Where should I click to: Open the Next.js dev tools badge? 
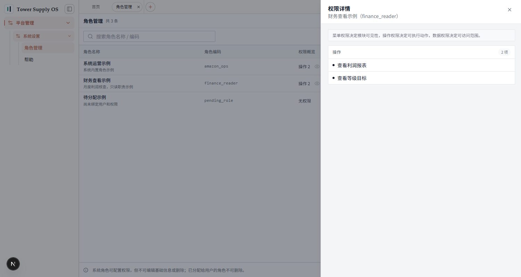tap(13, 264)
